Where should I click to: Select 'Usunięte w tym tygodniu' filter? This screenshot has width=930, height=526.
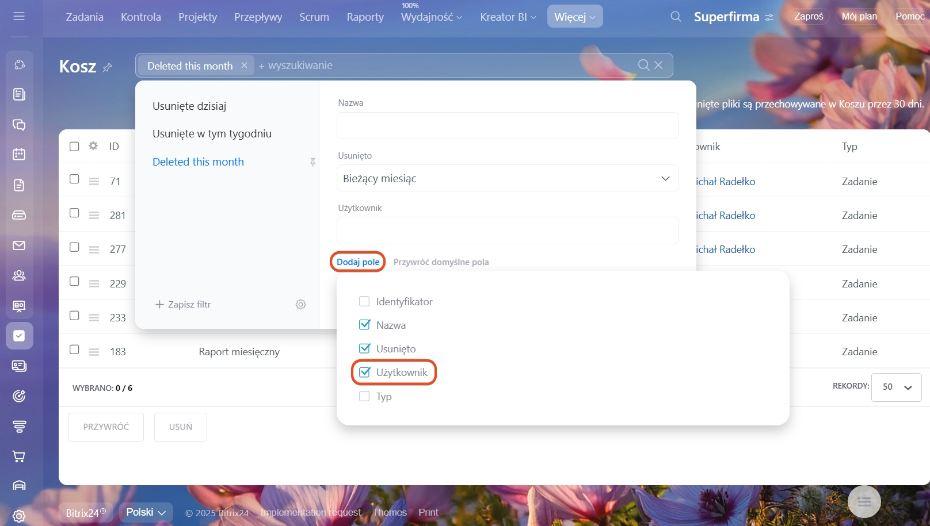coord(212,133)
